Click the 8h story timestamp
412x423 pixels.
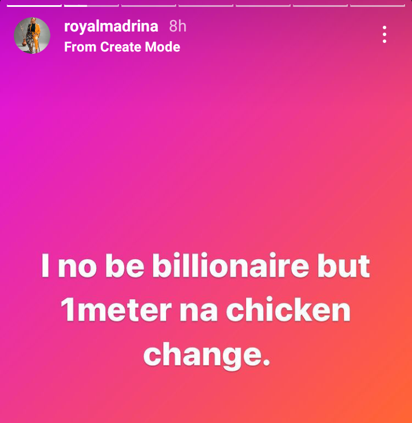178,26
